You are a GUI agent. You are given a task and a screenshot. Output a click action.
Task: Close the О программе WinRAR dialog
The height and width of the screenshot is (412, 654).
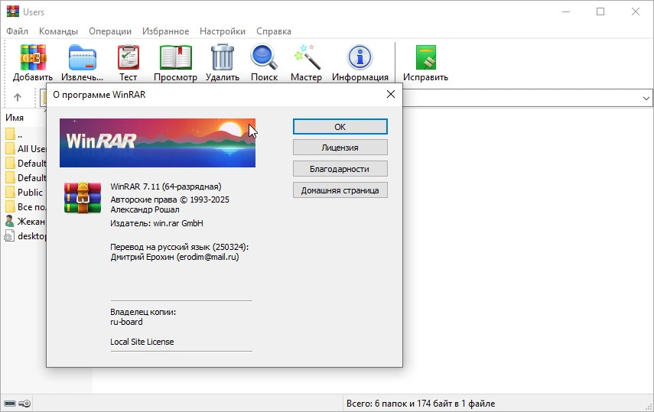tap(391, 94)
